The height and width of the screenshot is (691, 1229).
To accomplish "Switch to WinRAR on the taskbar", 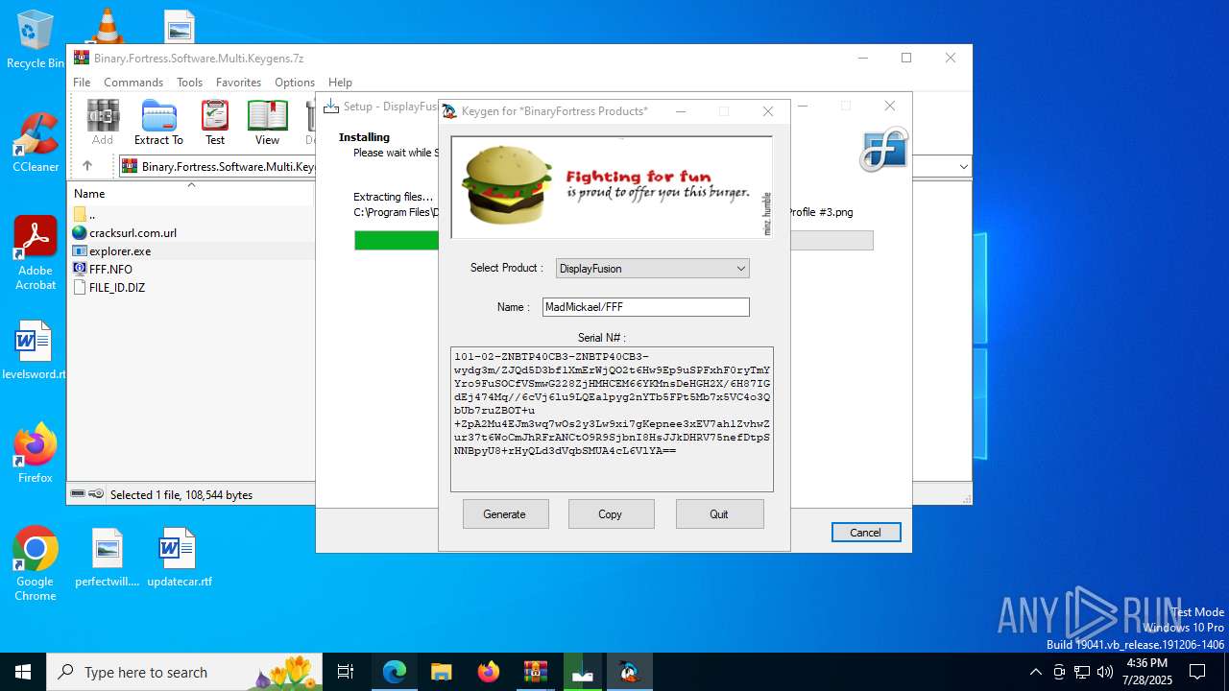I will coord(536,672).
